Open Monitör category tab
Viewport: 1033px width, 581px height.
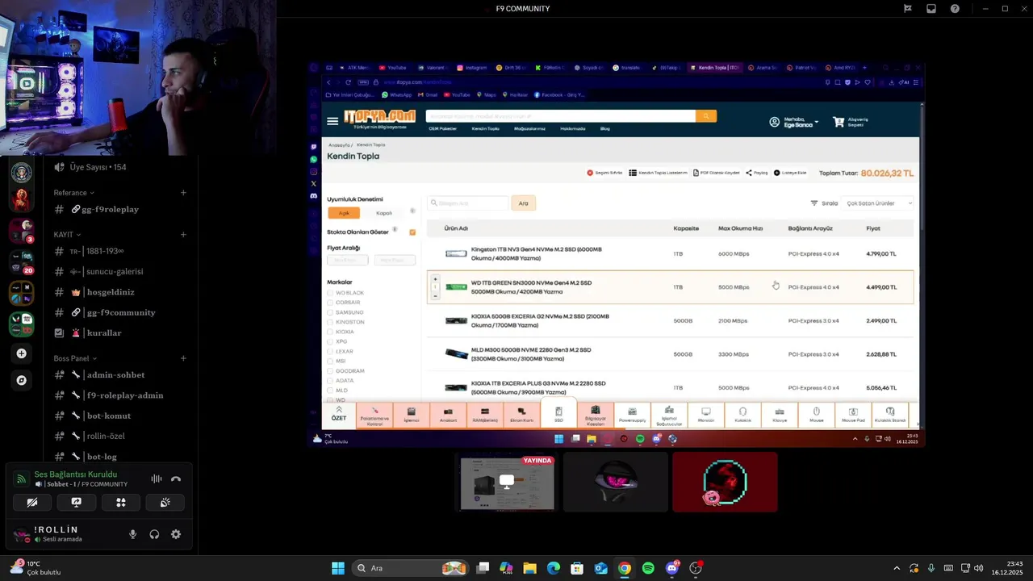[x=706, y=414]
